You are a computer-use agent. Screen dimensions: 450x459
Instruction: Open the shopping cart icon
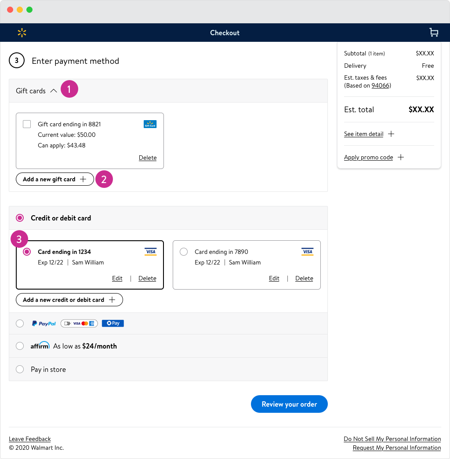pyautogui.click(x=434, y=33)
